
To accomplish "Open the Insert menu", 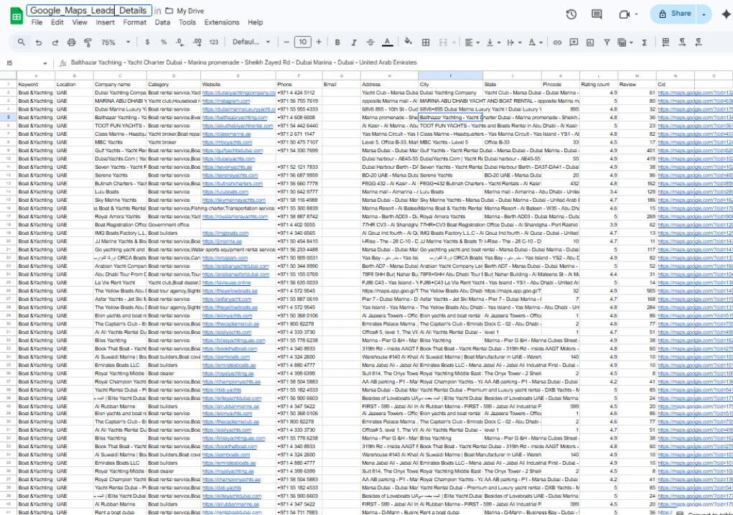I will point(106,22).
